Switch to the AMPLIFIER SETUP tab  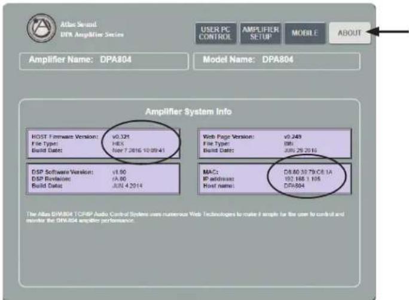coord(260,33)
